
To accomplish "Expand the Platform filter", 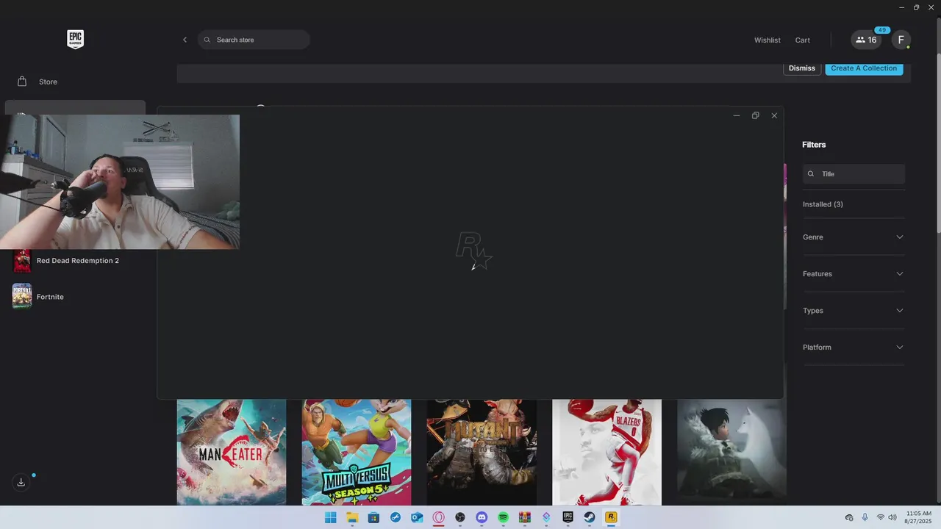I will (854, 348).
